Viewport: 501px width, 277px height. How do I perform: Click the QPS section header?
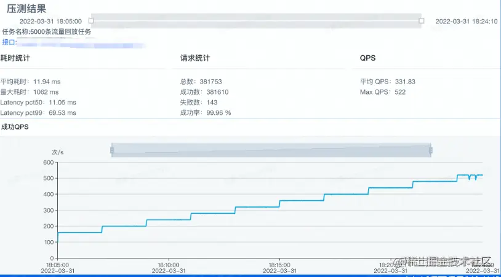(x=368, y=58)
